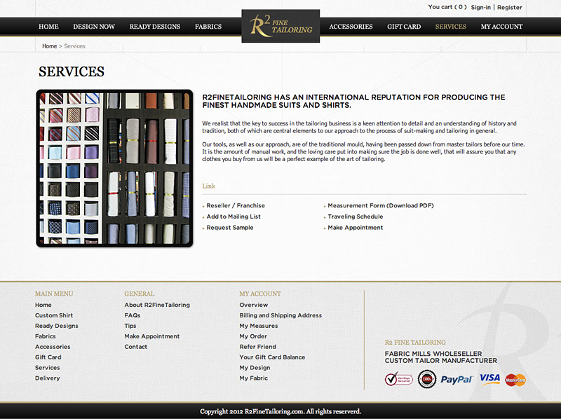Click the MY ACCOUNT footer heading

pyautogui.click(x=260, y=294)
